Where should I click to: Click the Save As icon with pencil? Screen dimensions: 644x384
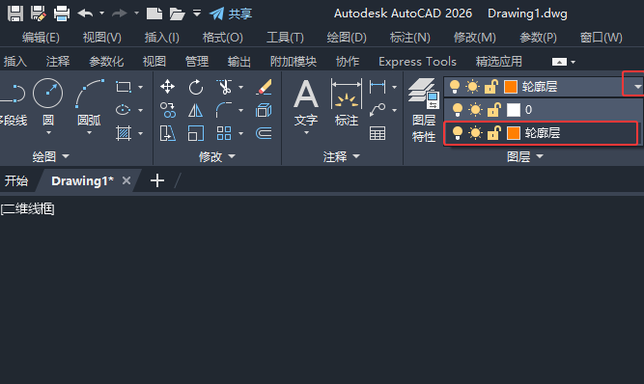click(x=39, y=14)
